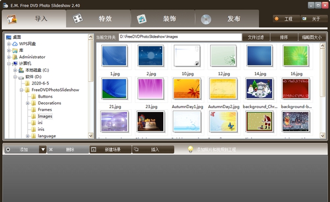
Task: Click the small icon beside 关于
Action: 304,19
